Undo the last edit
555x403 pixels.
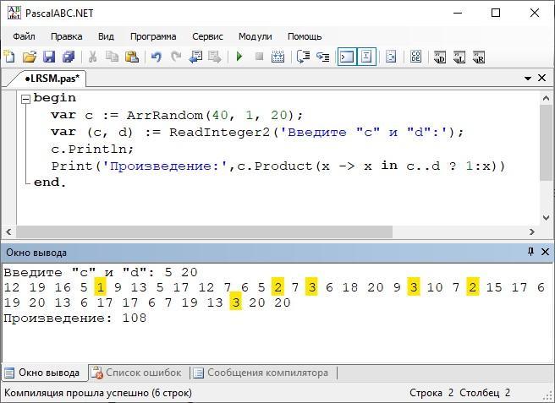tap(156, 57)
